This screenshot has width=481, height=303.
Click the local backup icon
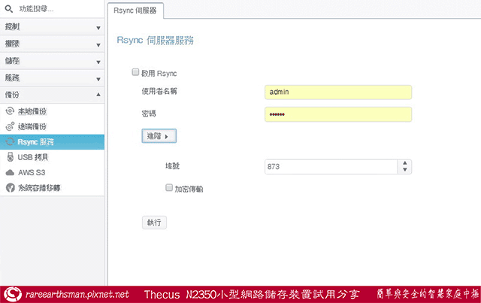point(10,111)
